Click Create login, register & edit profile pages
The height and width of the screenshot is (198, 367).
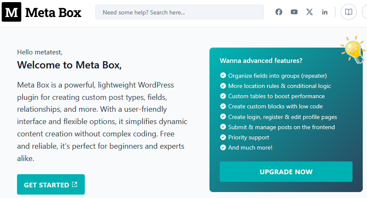282,117
